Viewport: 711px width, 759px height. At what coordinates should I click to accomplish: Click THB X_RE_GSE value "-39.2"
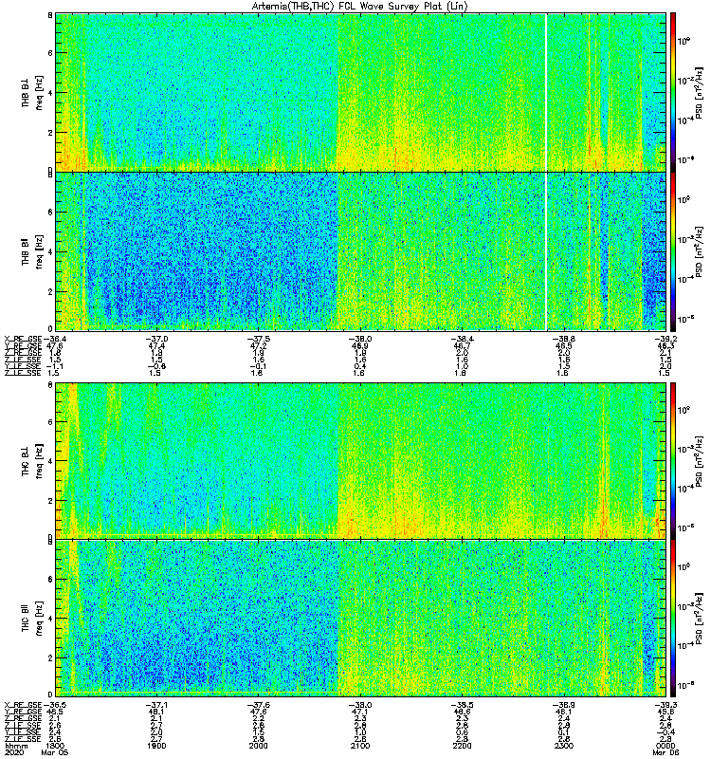pyautogui.click(x=665, y=339)
